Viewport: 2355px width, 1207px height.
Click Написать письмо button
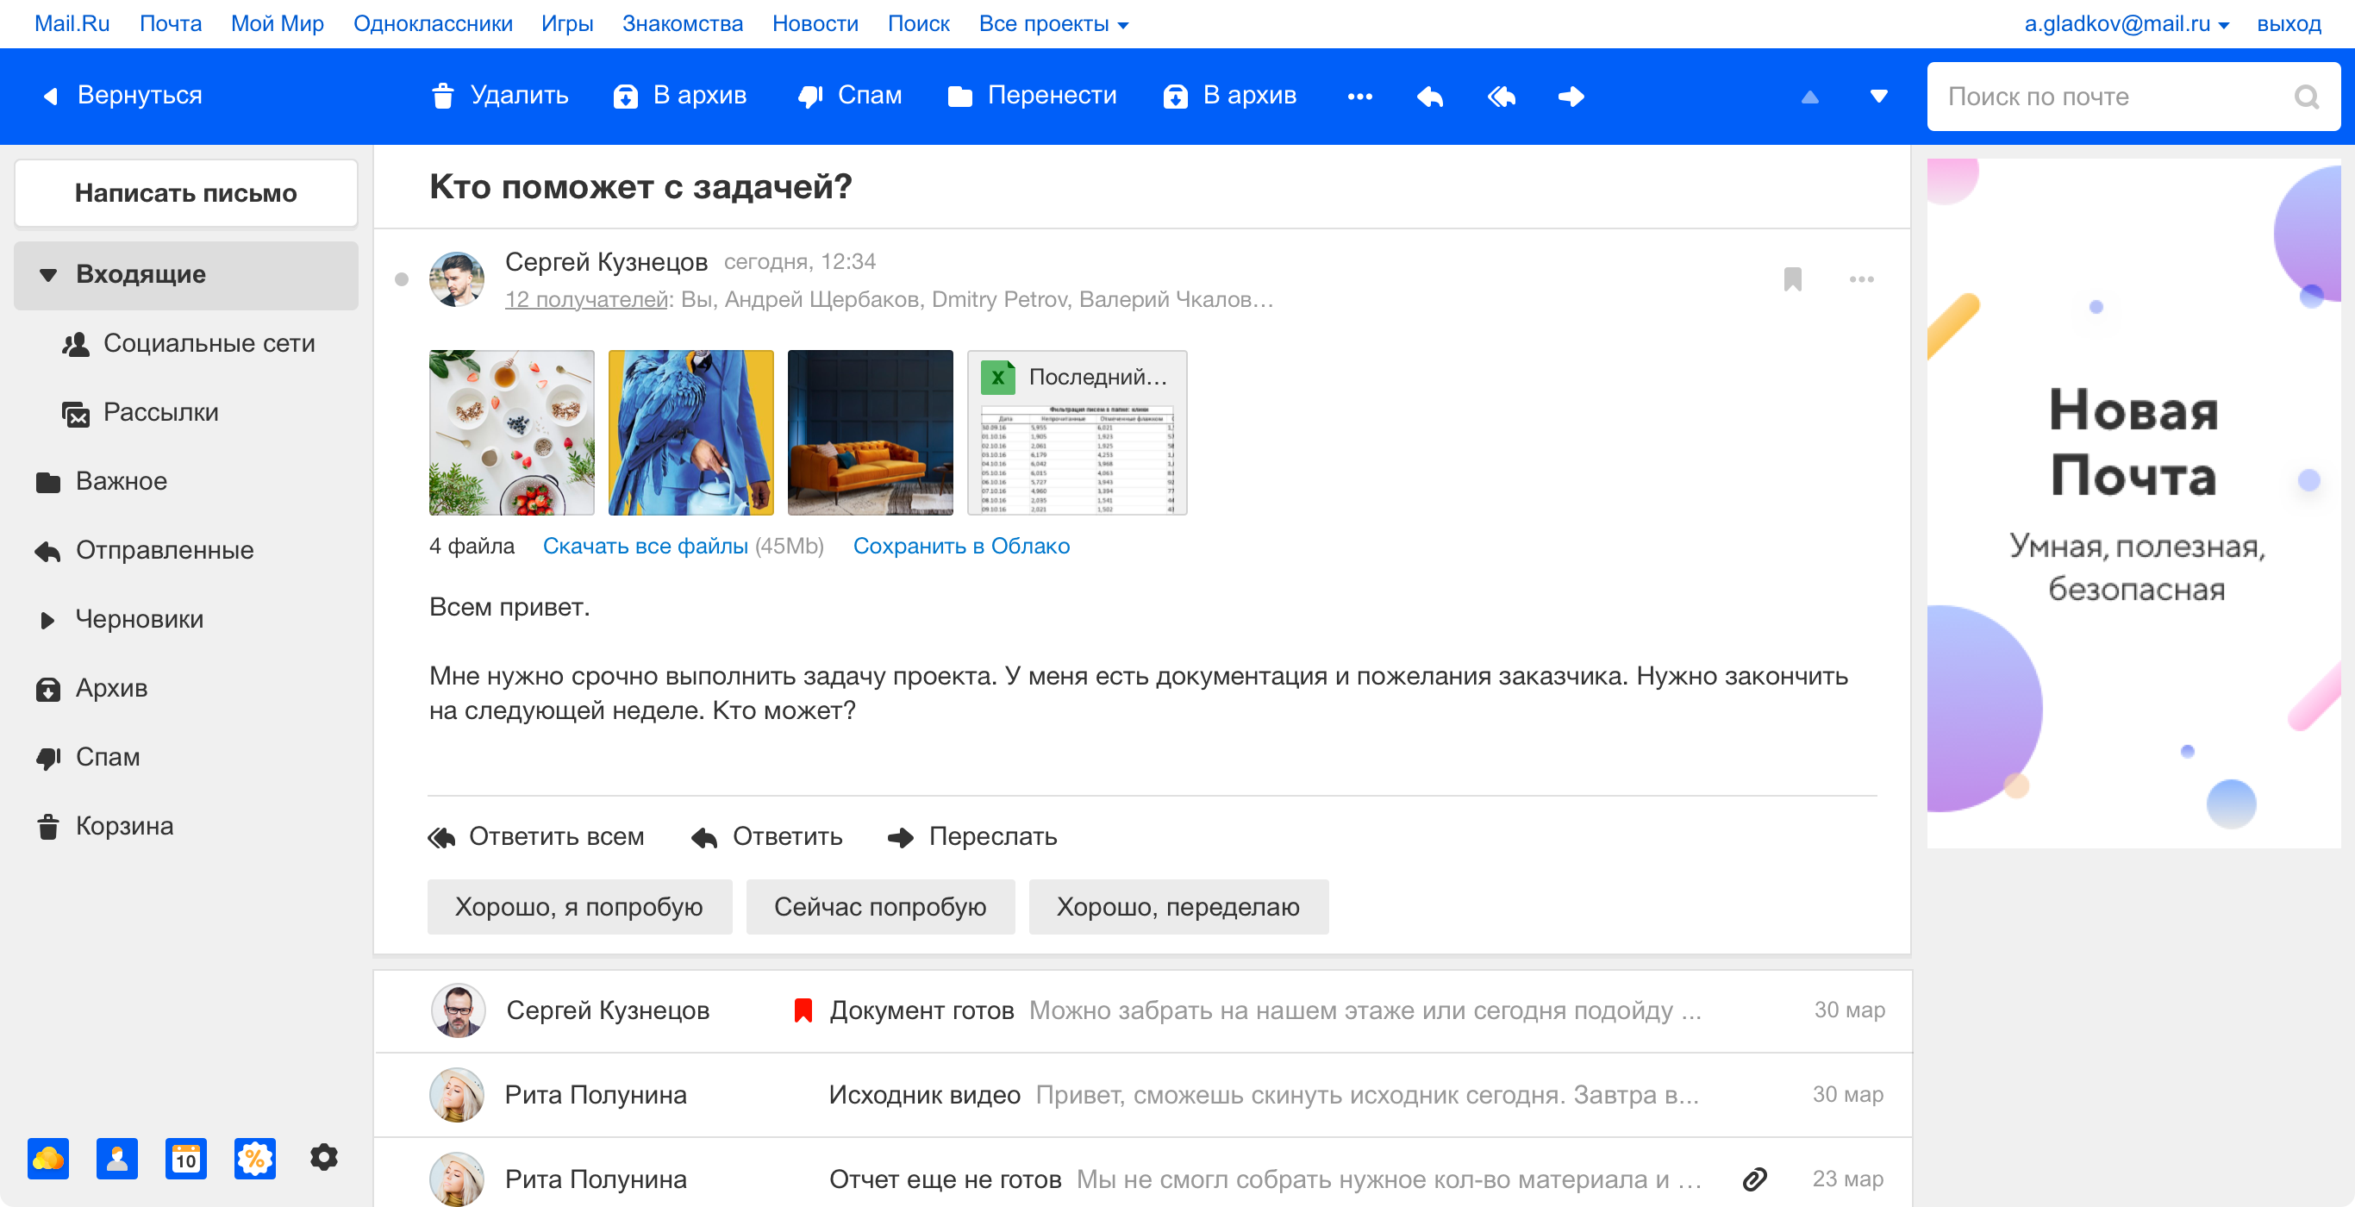pos(185,193)
